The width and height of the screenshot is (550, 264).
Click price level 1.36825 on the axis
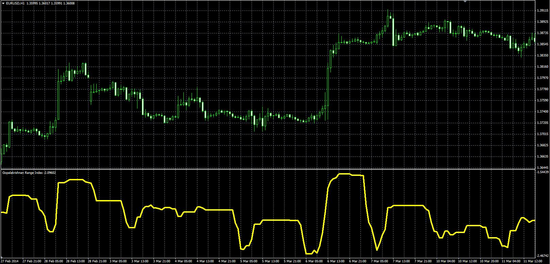point(543,145)
